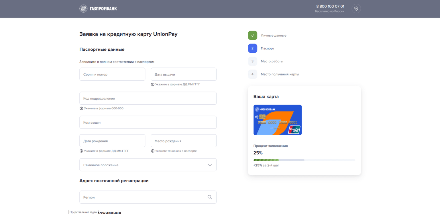Click the Укажите в формате 000-000 hint
440x214 pixels.
pyautogui.click(x=104, y=108)
